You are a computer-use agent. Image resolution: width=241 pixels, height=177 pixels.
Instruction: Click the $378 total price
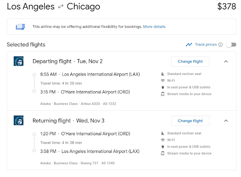227,6
